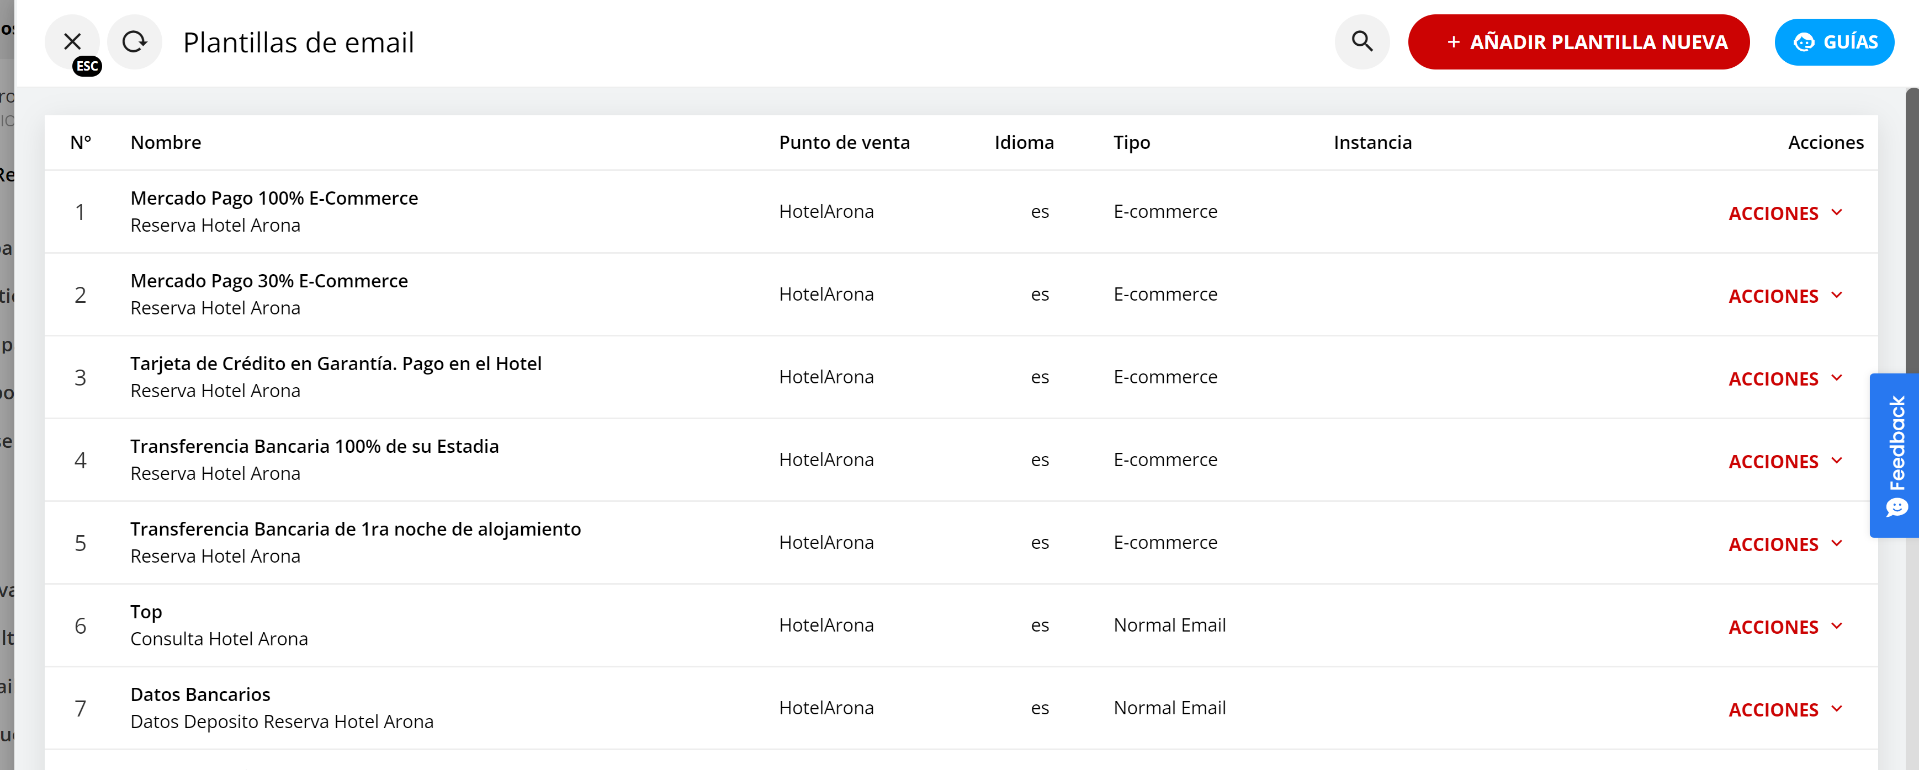Click Datos Deposito Reserva Hotel Arona text
Image resolution: width=1919 pixels, height=770 pixels.
(282, 721)
